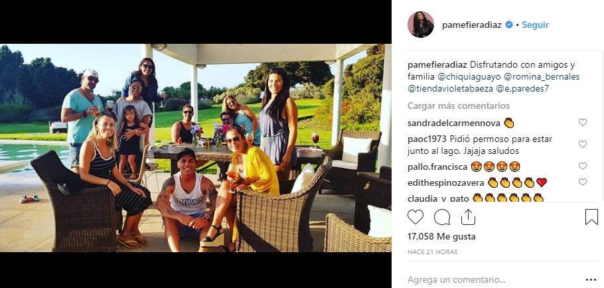Expand Cargar más comentarios
This screenshot has width=604, height=288.
click(x=459, y=106)
